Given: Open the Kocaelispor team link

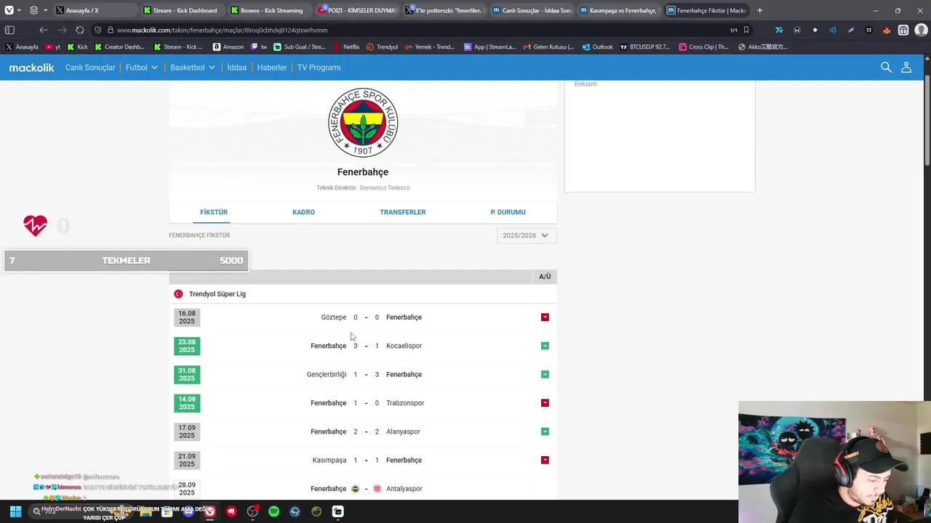Looking at the screenshot, I should pyautogui.click(x=404, y=346).
